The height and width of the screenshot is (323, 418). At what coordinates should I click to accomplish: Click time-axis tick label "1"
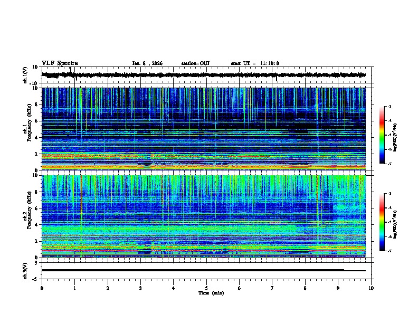74,288
